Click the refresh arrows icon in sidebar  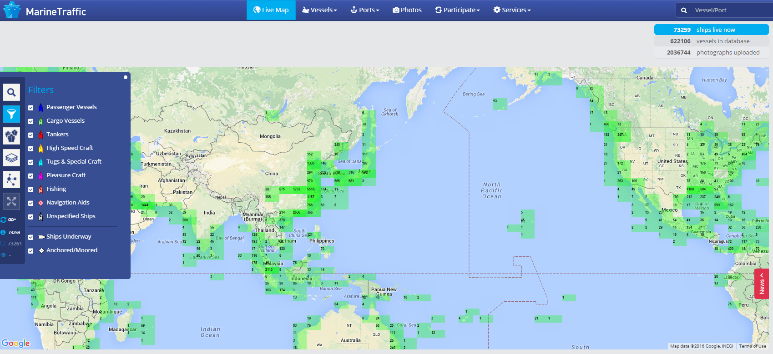[x=3, y=219]
